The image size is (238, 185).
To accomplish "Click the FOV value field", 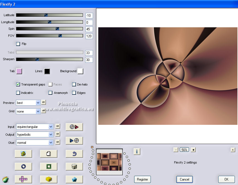I will [x=89, y=36].
